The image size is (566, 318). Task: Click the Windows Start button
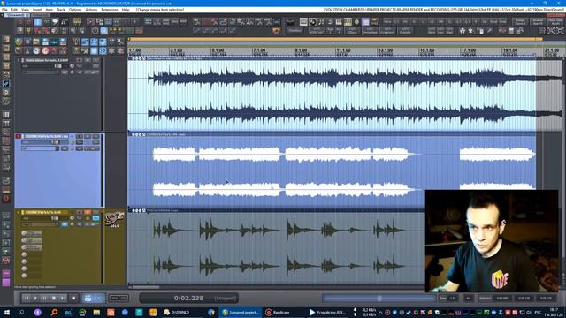click(x=7, y=312)
